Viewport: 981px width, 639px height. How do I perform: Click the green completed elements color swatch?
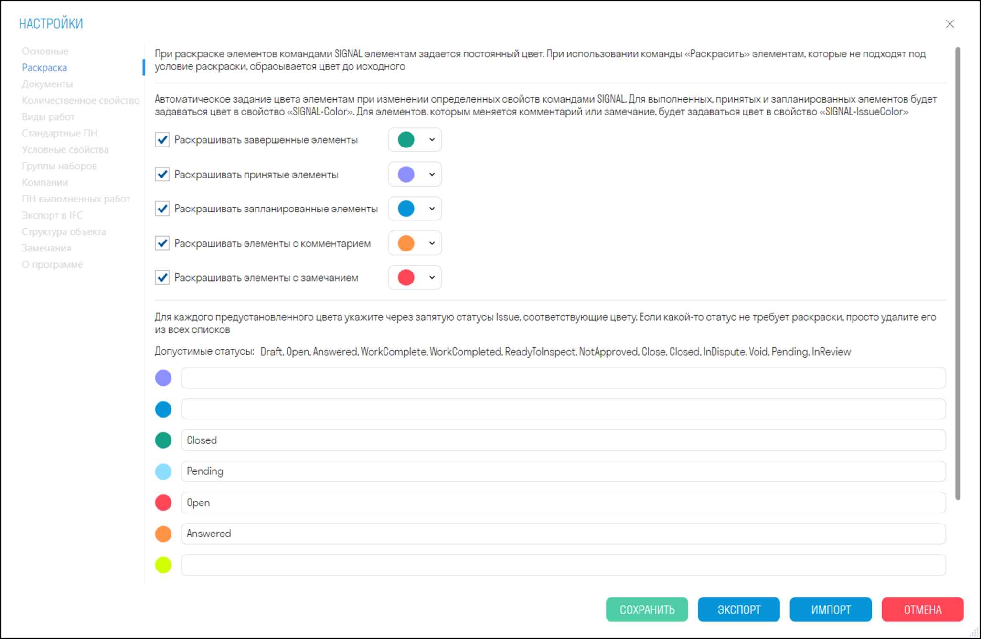click(406, 139)
